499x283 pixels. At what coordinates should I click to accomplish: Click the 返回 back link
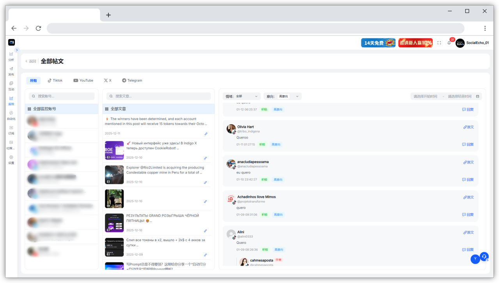click(31, 62)
